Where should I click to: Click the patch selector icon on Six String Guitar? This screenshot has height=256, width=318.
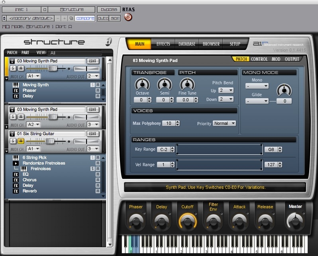12,134
